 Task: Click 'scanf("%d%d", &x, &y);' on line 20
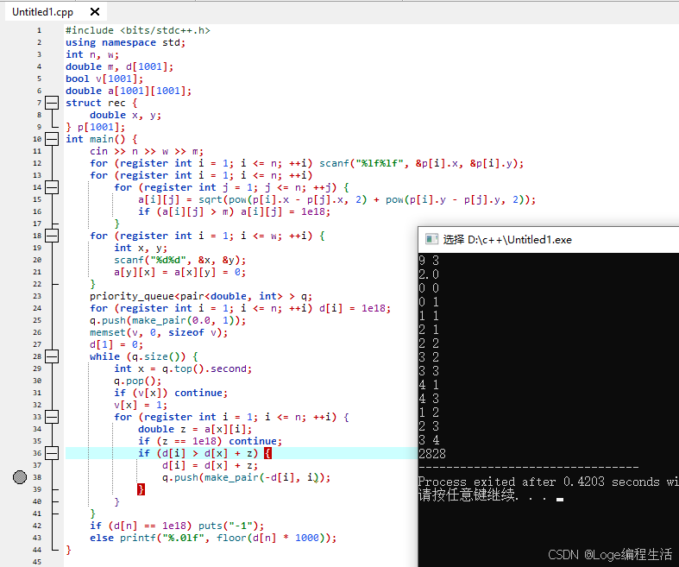coord(179,260)
